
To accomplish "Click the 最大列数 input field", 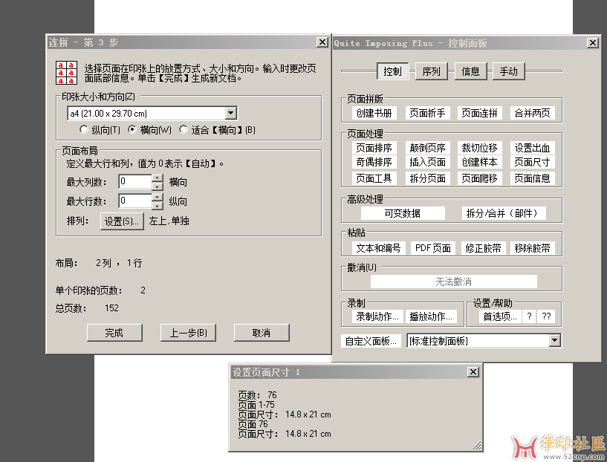I will click(x=135, y=181).
